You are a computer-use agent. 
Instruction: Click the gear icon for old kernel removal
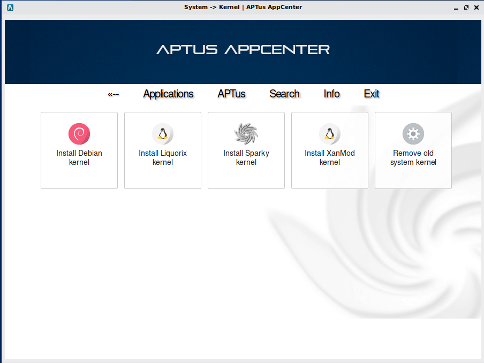[413, 134]
